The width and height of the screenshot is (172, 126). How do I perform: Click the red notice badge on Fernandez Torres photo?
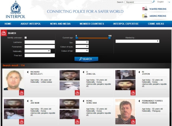[x=133, y=122]
